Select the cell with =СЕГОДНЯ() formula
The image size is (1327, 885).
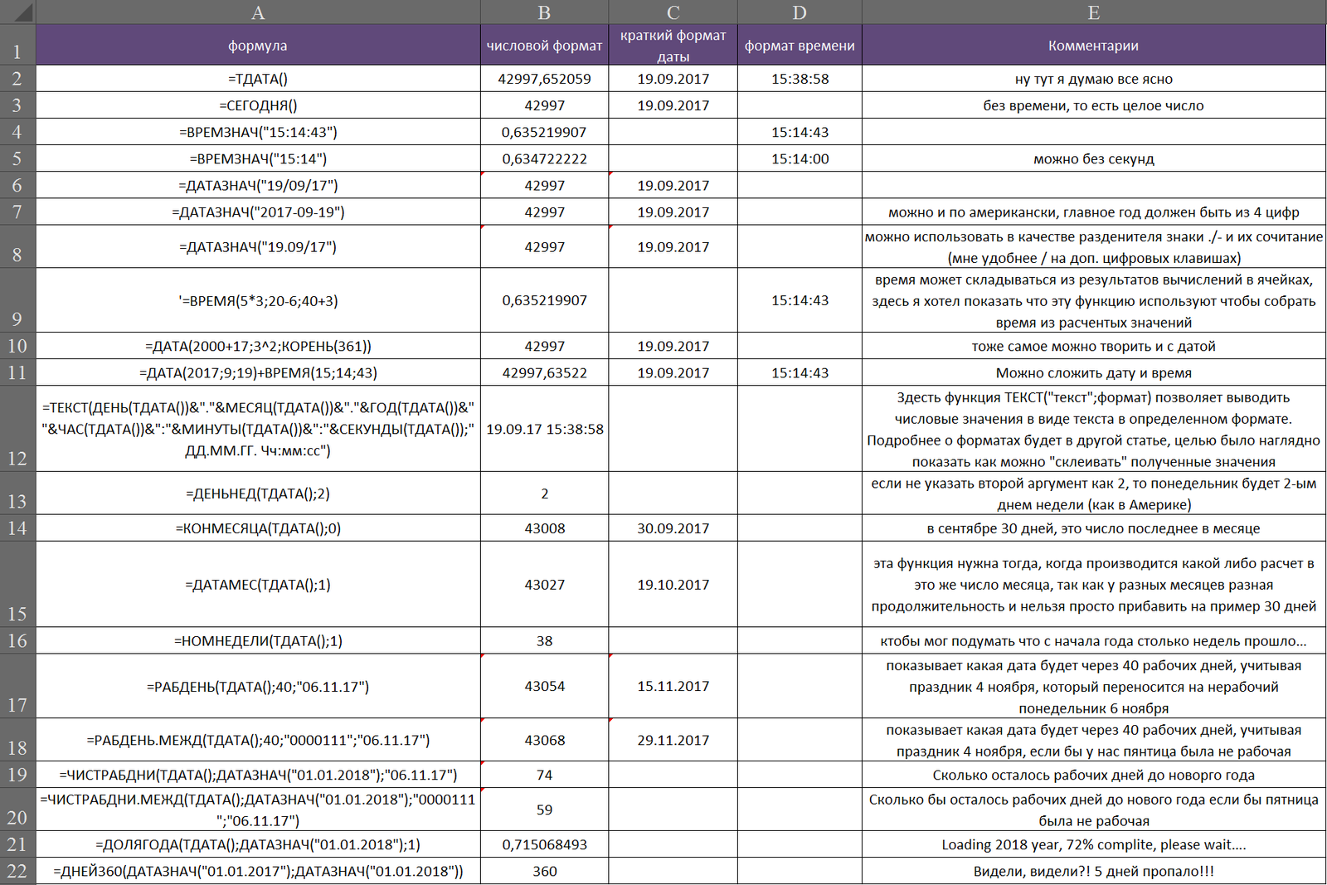(x=258, y=105)
